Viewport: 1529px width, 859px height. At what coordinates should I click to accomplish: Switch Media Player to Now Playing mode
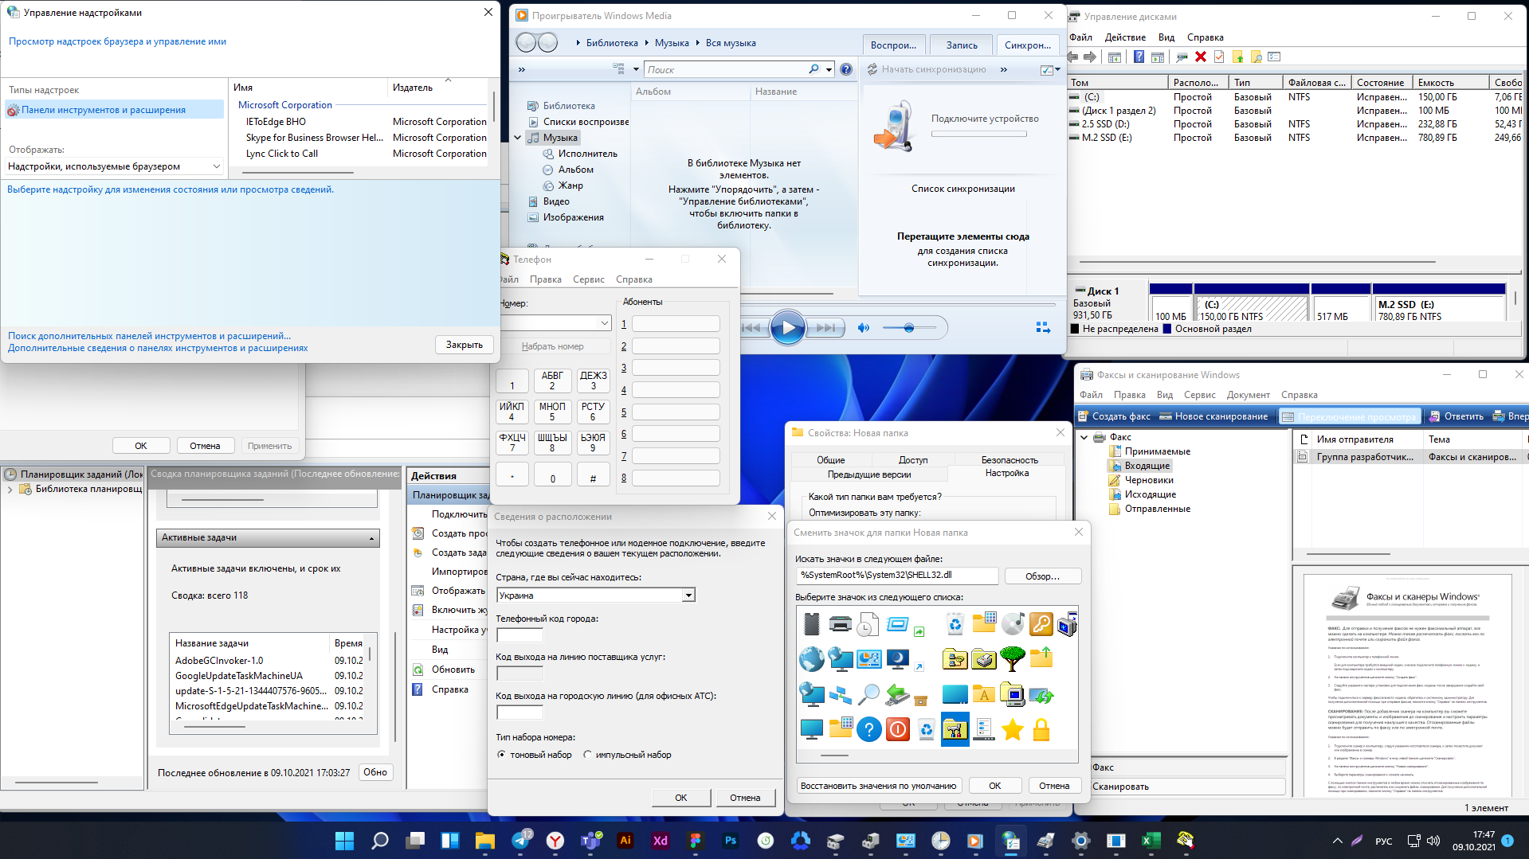click(1042, 328)
